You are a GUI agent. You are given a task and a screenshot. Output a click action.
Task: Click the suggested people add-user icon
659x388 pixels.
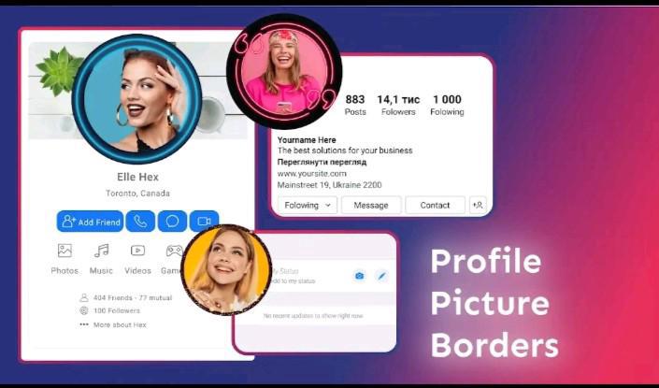tap(478, 205)
